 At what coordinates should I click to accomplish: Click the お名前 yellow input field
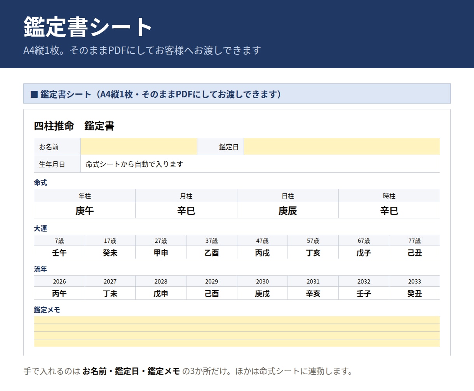point(139,147)
